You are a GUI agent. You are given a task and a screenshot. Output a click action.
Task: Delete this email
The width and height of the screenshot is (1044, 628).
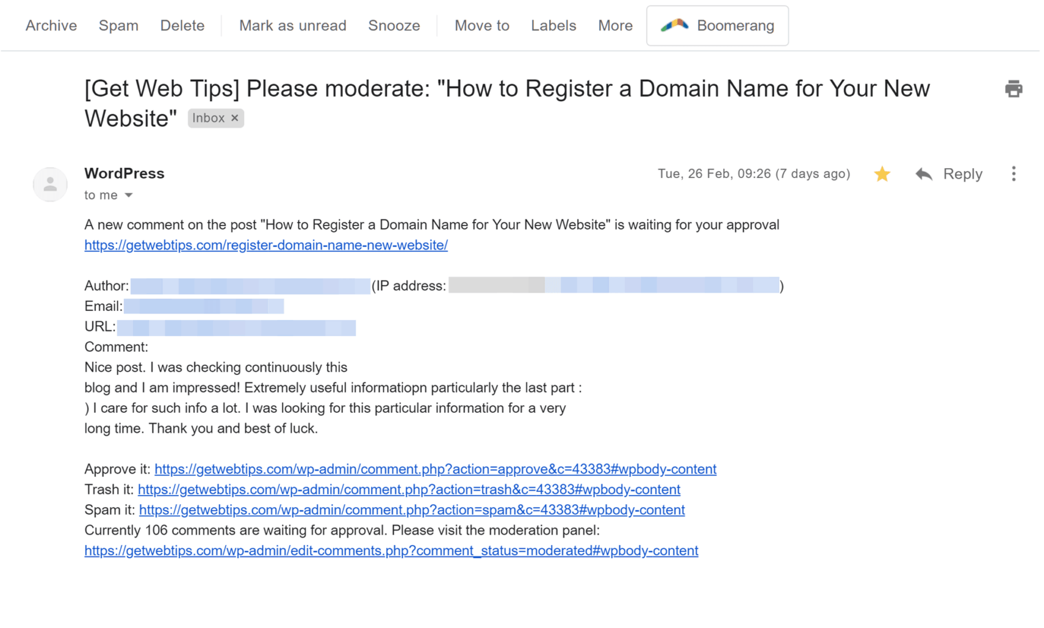pyautogui.click(x=182, y=26)
